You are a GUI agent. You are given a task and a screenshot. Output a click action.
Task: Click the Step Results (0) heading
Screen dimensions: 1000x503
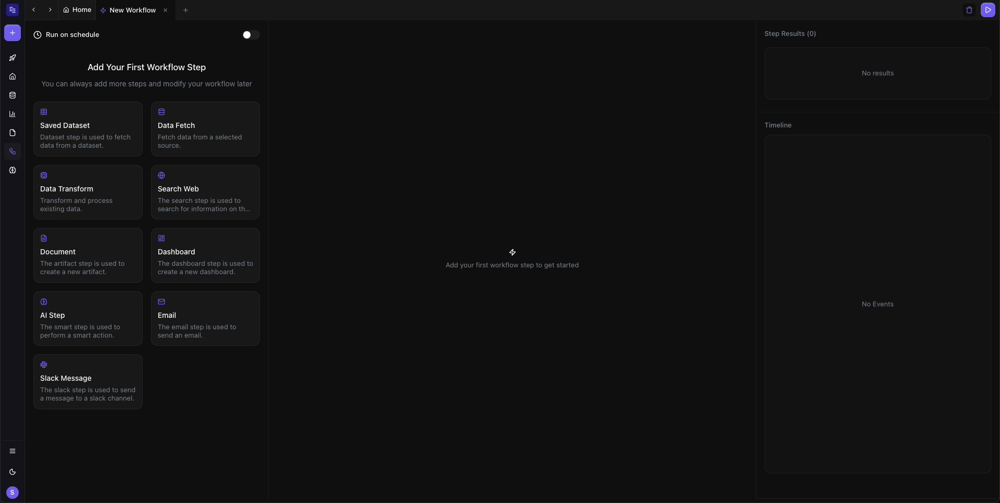pyautogui.click(x=790, y=34)
